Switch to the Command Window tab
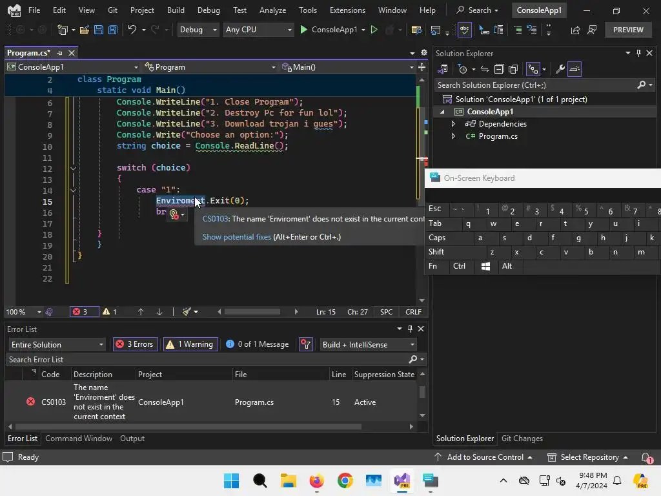661x496 pixels. click(79, 439)
